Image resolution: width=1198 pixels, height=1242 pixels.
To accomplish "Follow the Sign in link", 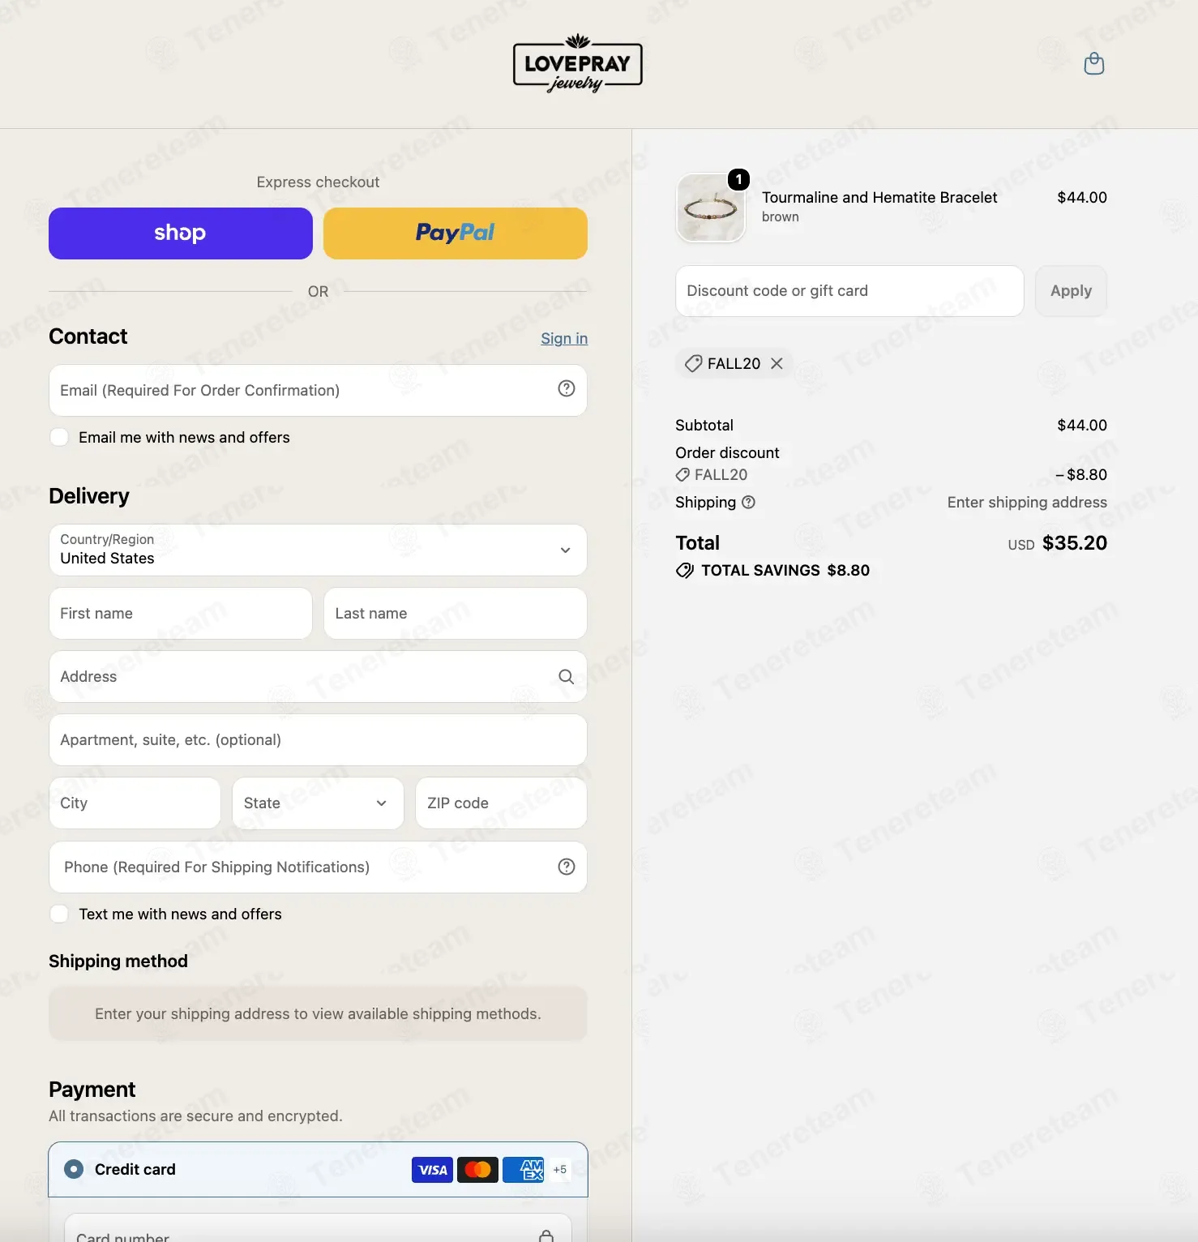I will pos(564,338).
